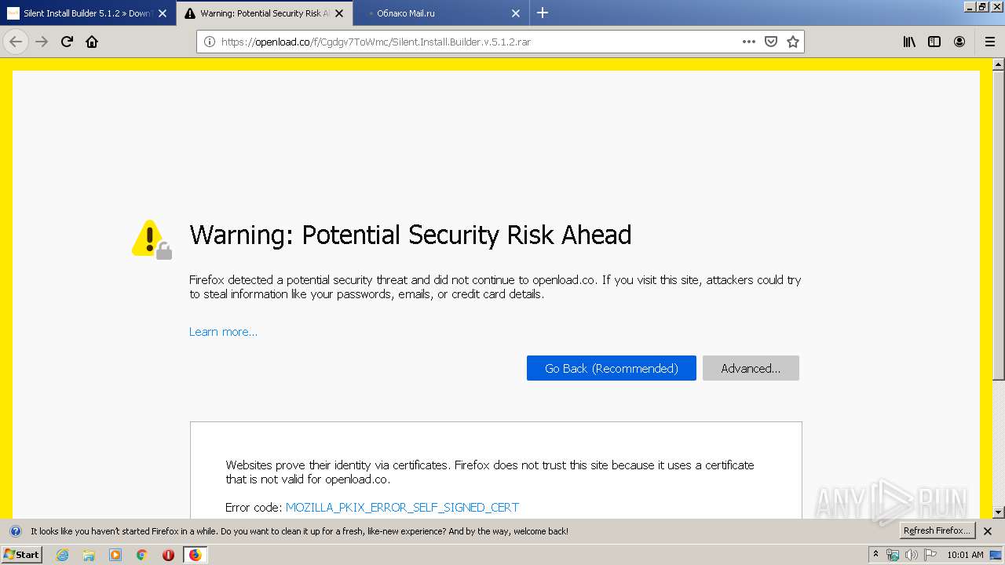The height and width of the screenshot is (565, 1005).
Task: Open the media player taskbar icon
Action: click(115, 555)
